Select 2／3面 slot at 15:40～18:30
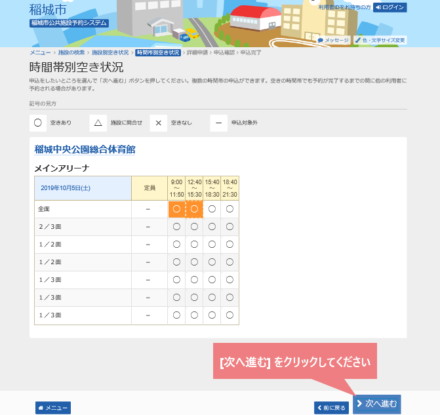 [x=212, y=227]
